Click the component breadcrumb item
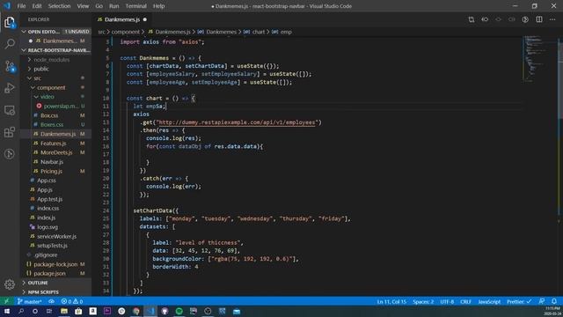 coord(125,32)
